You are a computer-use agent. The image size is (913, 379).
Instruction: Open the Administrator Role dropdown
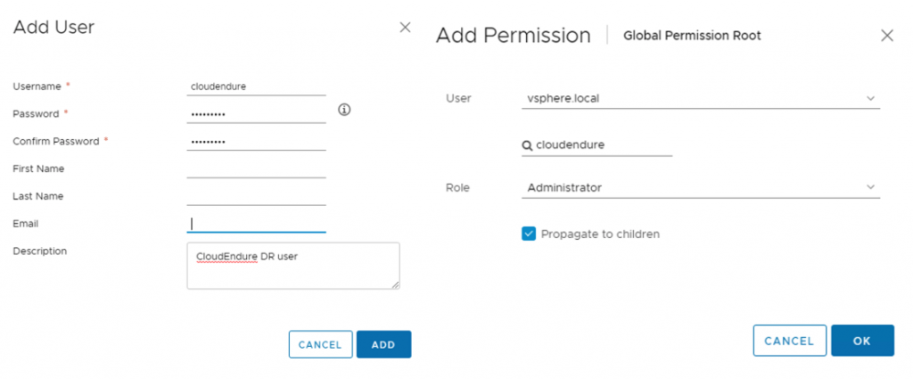click(x=701, y=187)
